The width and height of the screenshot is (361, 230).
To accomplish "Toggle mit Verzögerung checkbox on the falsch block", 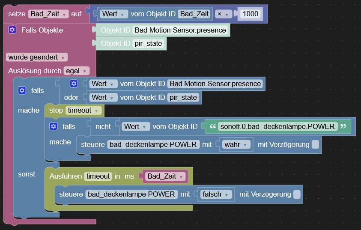I will [297, 194].
